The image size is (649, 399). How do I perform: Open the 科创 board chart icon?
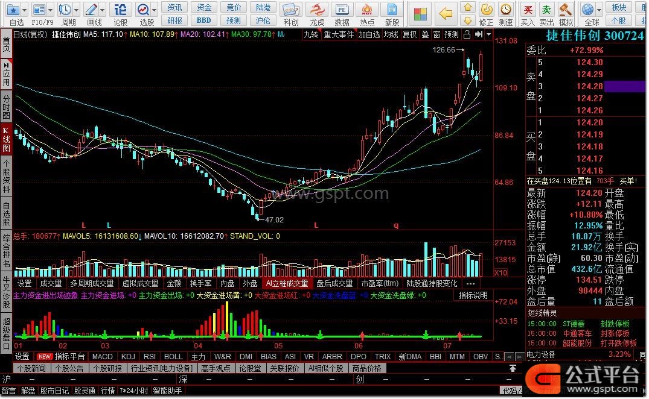click(290, 10)
